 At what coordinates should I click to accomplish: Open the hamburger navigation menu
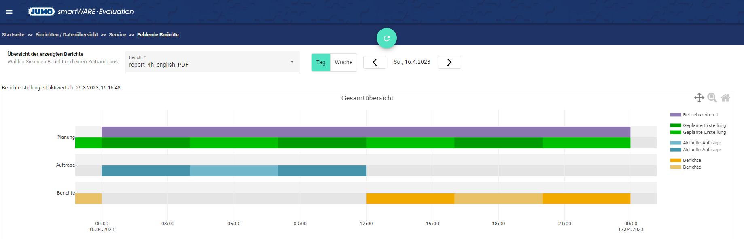coord(9,12)
